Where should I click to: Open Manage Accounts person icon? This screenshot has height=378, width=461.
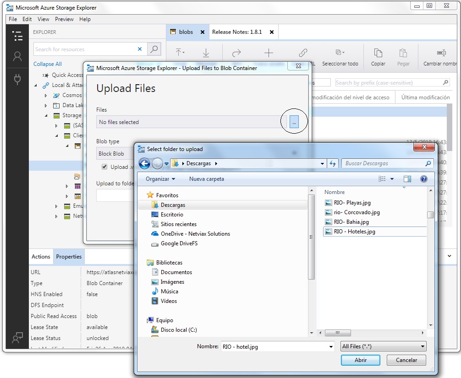(x=17, y=56)
